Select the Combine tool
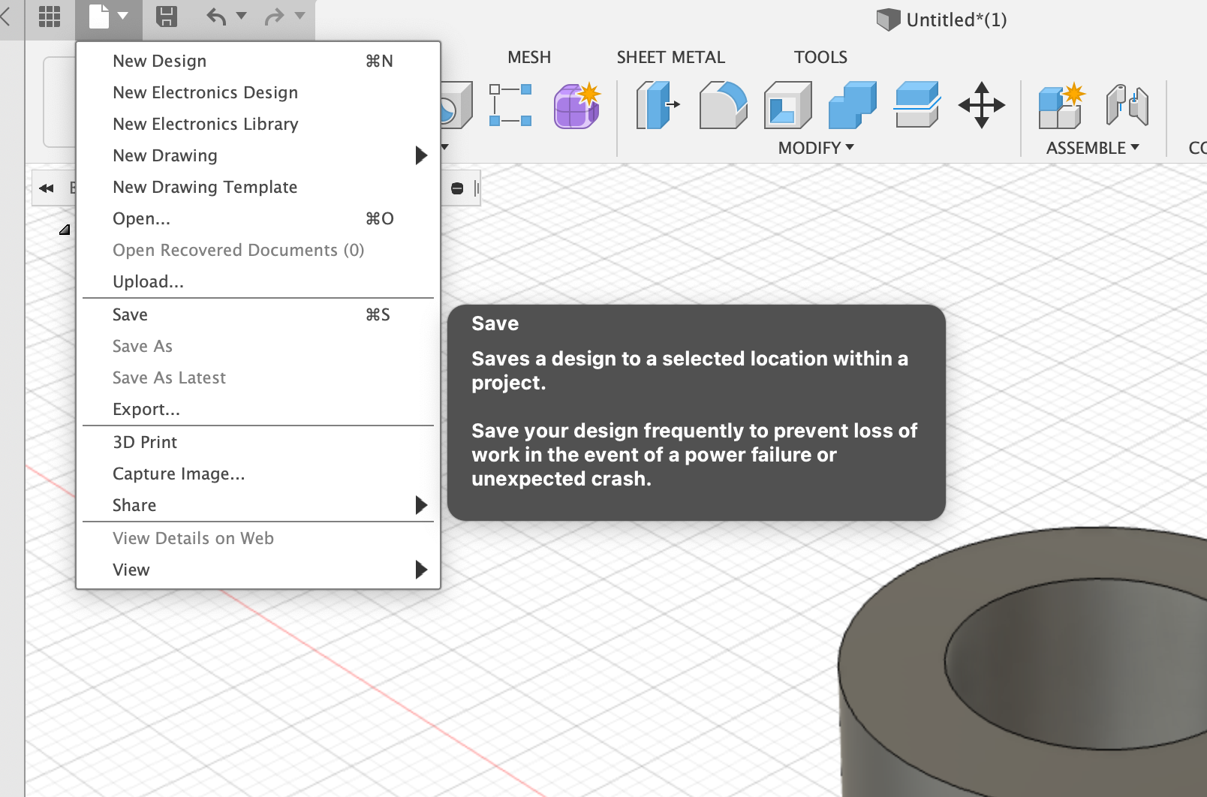Image resolution: width=1207 pixels, height=797 pixels. 850,107
